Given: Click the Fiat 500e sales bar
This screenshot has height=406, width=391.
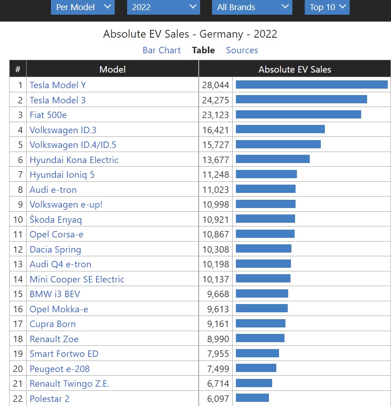Looking at the screenshot, I should click(298, 114).
